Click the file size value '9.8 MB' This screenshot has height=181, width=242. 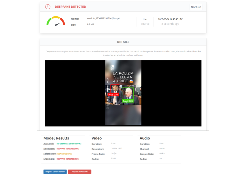(90, 24)
